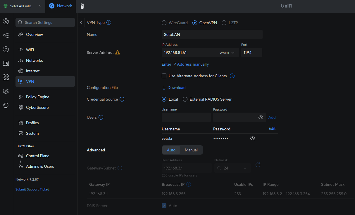Open the WAN1 interface dropdown
The width and height of the screenshot is (355, 215).
pos(227,53)
